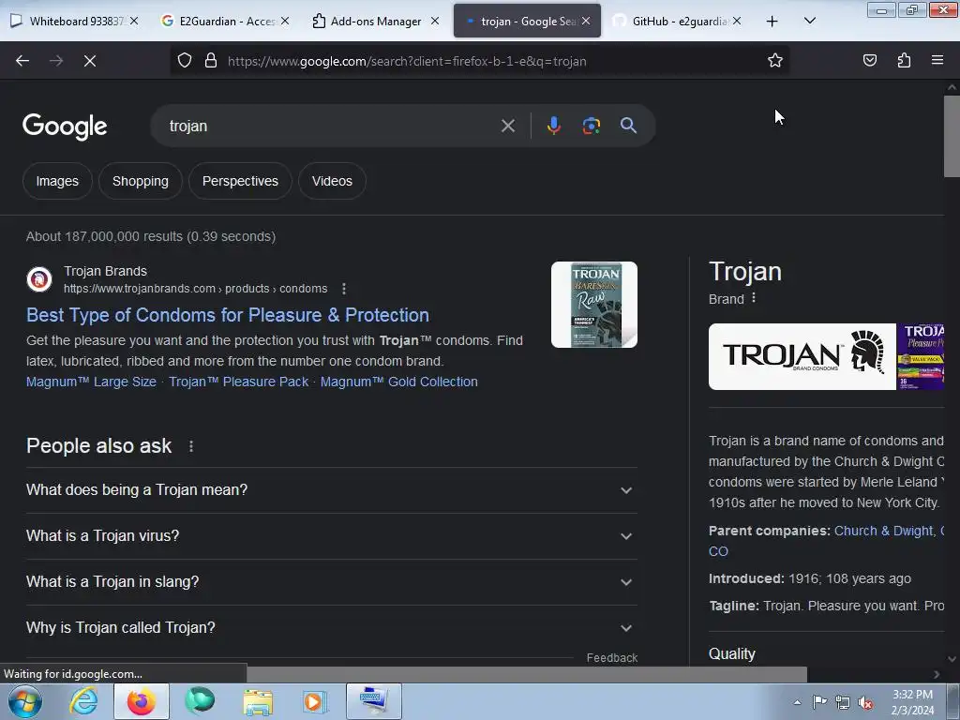Open the Trojan brand logo image
This screenshot has width=960, height=720.
(802, 357)
